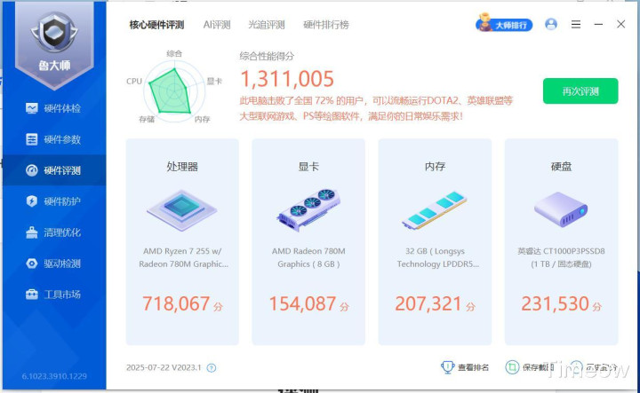The width and height of the screenshot is (640, 393).
Task: Open the 查看排名 link
Action: 473,367
